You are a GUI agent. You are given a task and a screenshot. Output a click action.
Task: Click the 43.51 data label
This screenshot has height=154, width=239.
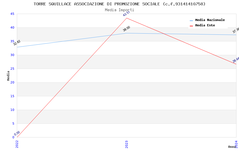click(x=127, y=13)
